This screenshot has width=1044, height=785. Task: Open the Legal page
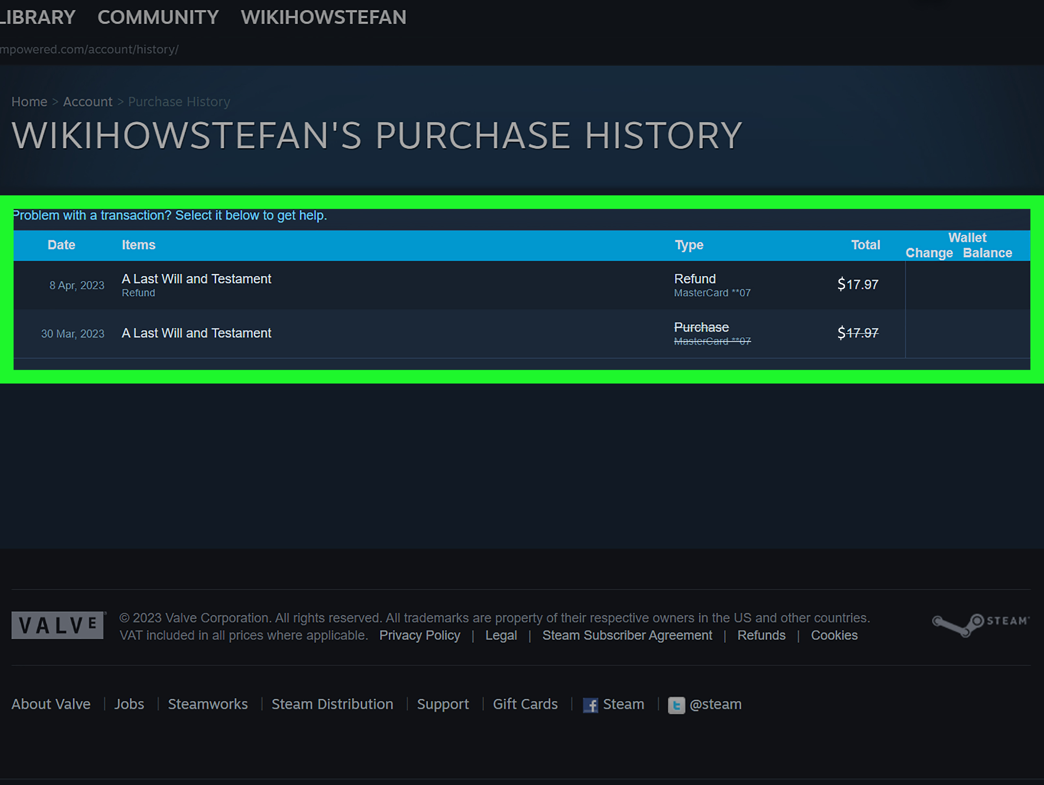501,635
